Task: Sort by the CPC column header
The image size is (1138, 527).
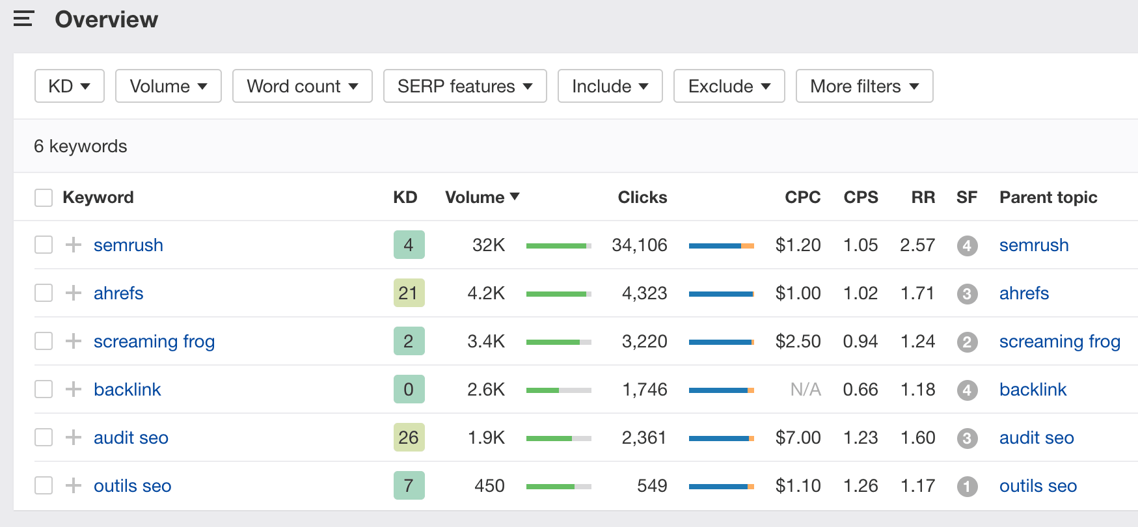Action: pos(802,197)
